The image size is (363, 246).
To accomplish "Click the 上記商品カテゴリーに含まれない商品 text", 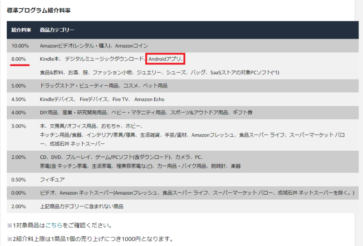I will 82,207.
